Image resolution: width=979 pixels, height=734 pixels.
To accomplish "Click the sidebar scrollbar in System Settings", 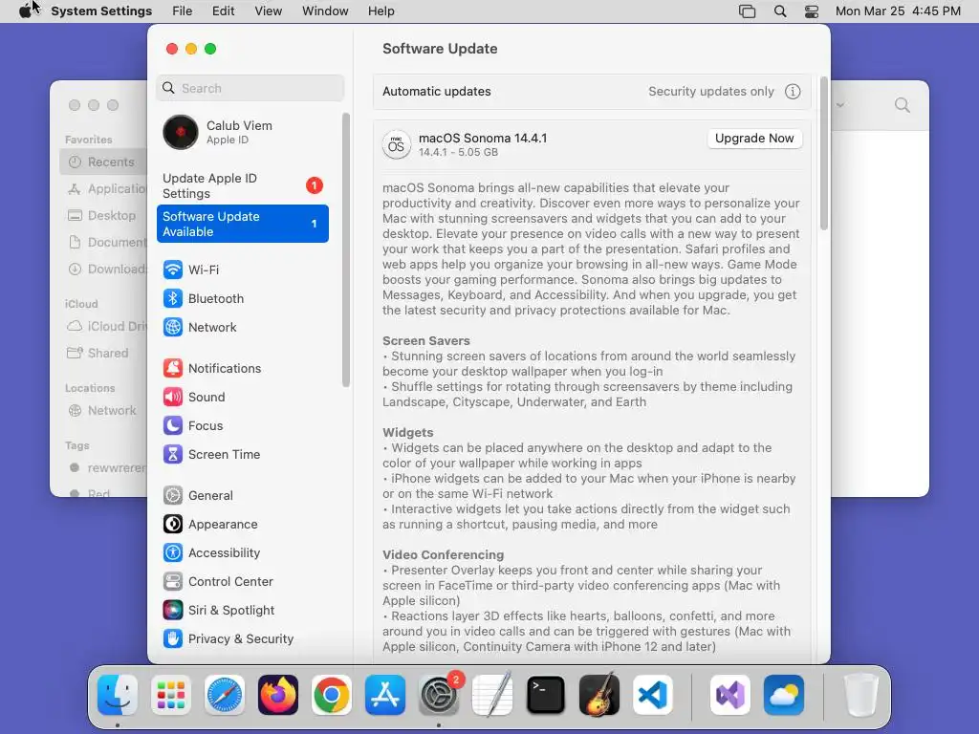I will [x=346, y=249].
